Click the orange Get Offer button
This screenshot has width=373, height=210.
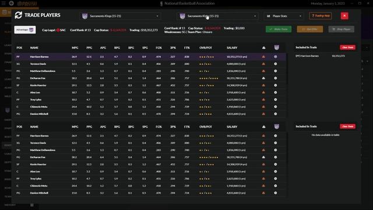pos(310,29)
